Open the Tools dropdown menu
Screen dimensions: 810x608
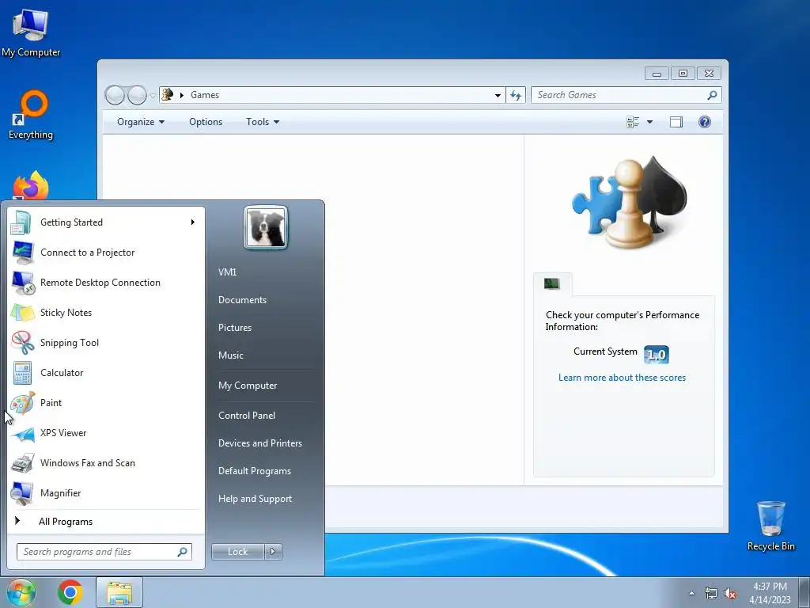263,122
